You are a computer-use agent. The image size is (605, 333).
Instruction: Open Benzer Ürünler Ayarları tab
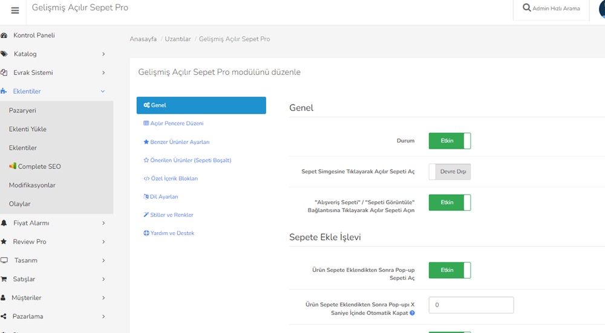point(176,142)
